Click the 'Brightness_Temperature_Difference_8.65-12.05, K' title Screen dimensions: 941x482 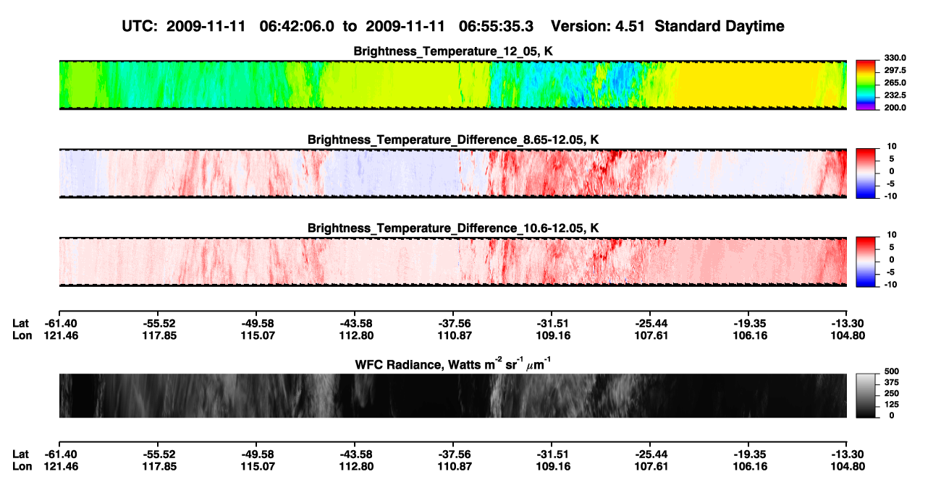pyautogui.click(x=453, y=139)
